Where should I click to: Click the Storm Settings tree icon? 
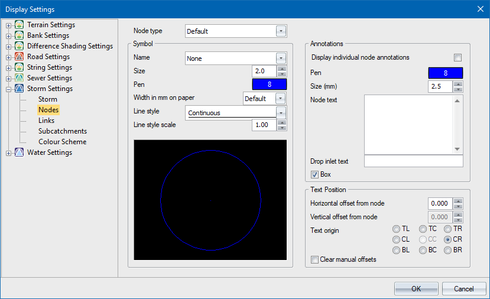pos(20,89)
